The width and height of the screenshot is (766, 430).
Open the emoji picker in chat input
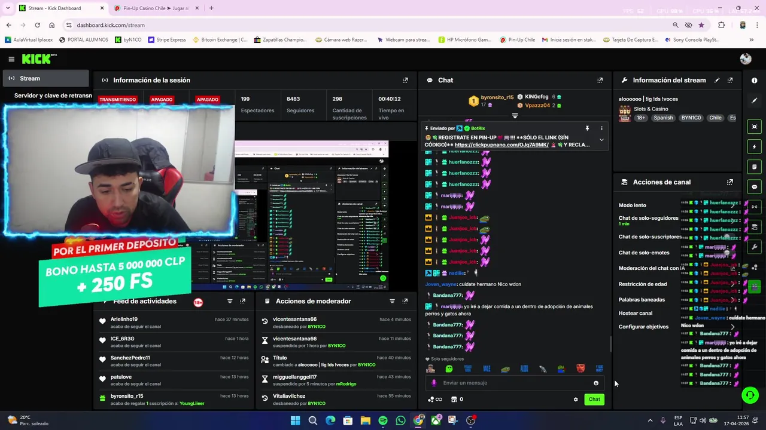pyautogui.click(x=595, y=383)
